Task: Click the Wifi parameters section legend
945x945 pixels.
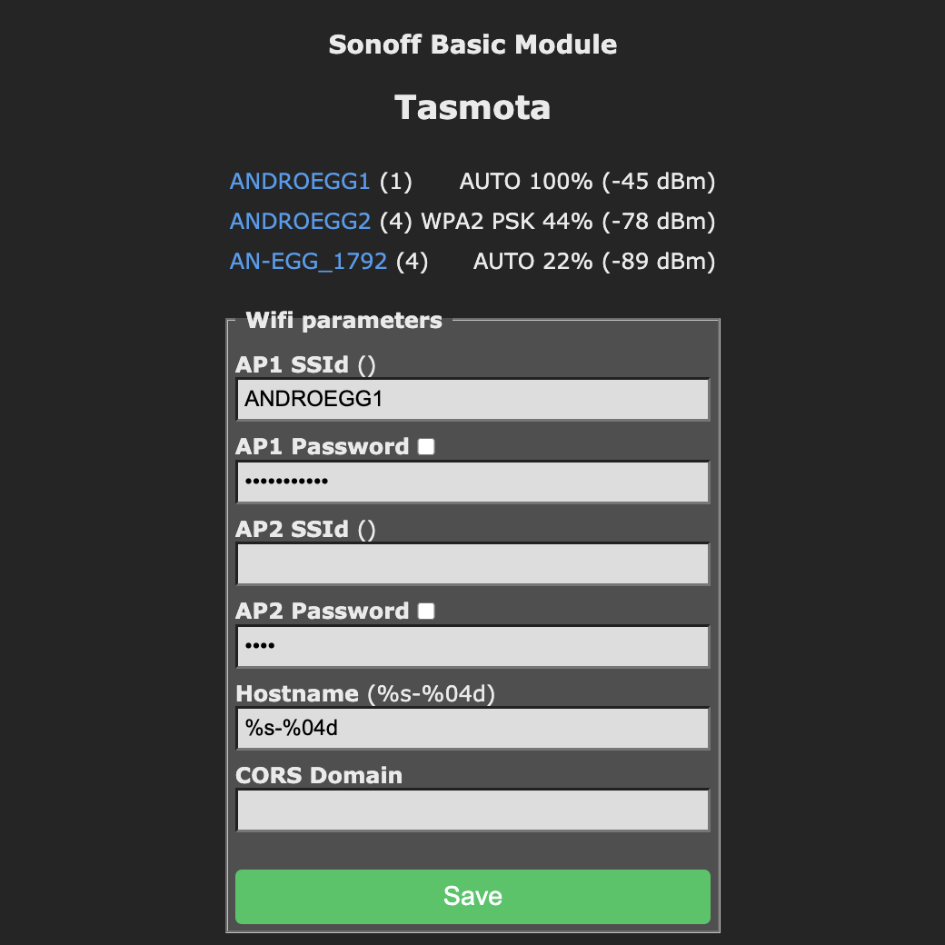Action: tap(343, 320)
